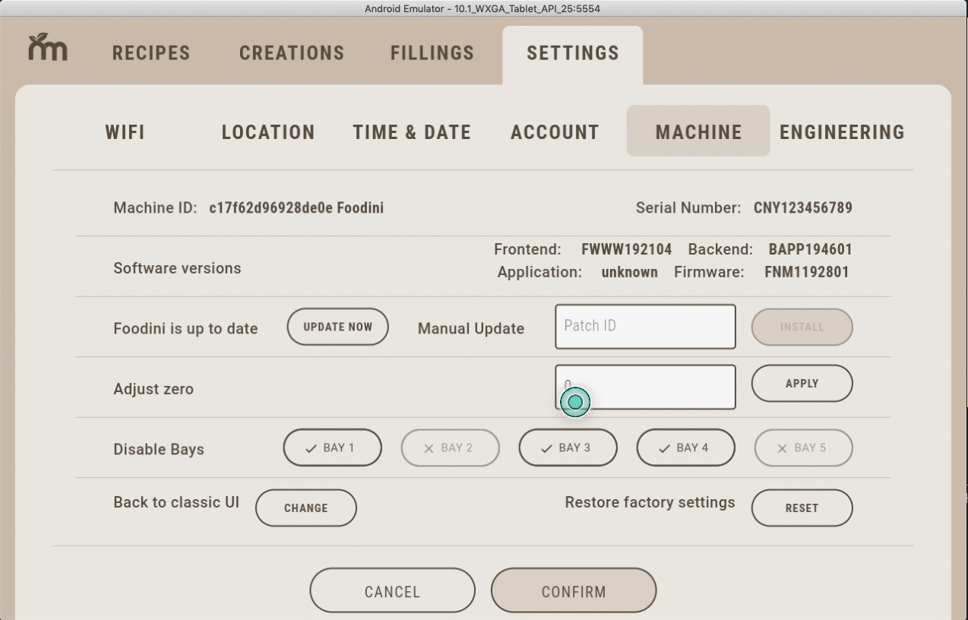Open the WIFI settings tab

(x=125, y=131)
